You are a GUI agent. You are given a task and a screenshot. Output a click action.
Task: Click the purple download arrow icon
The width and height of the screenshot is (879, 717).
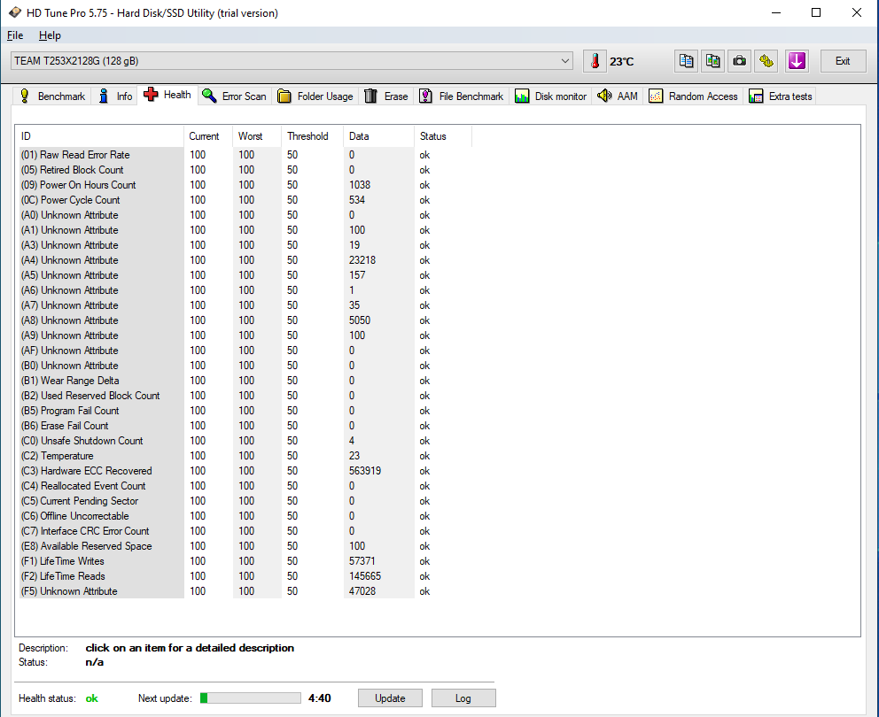(797, 61)
